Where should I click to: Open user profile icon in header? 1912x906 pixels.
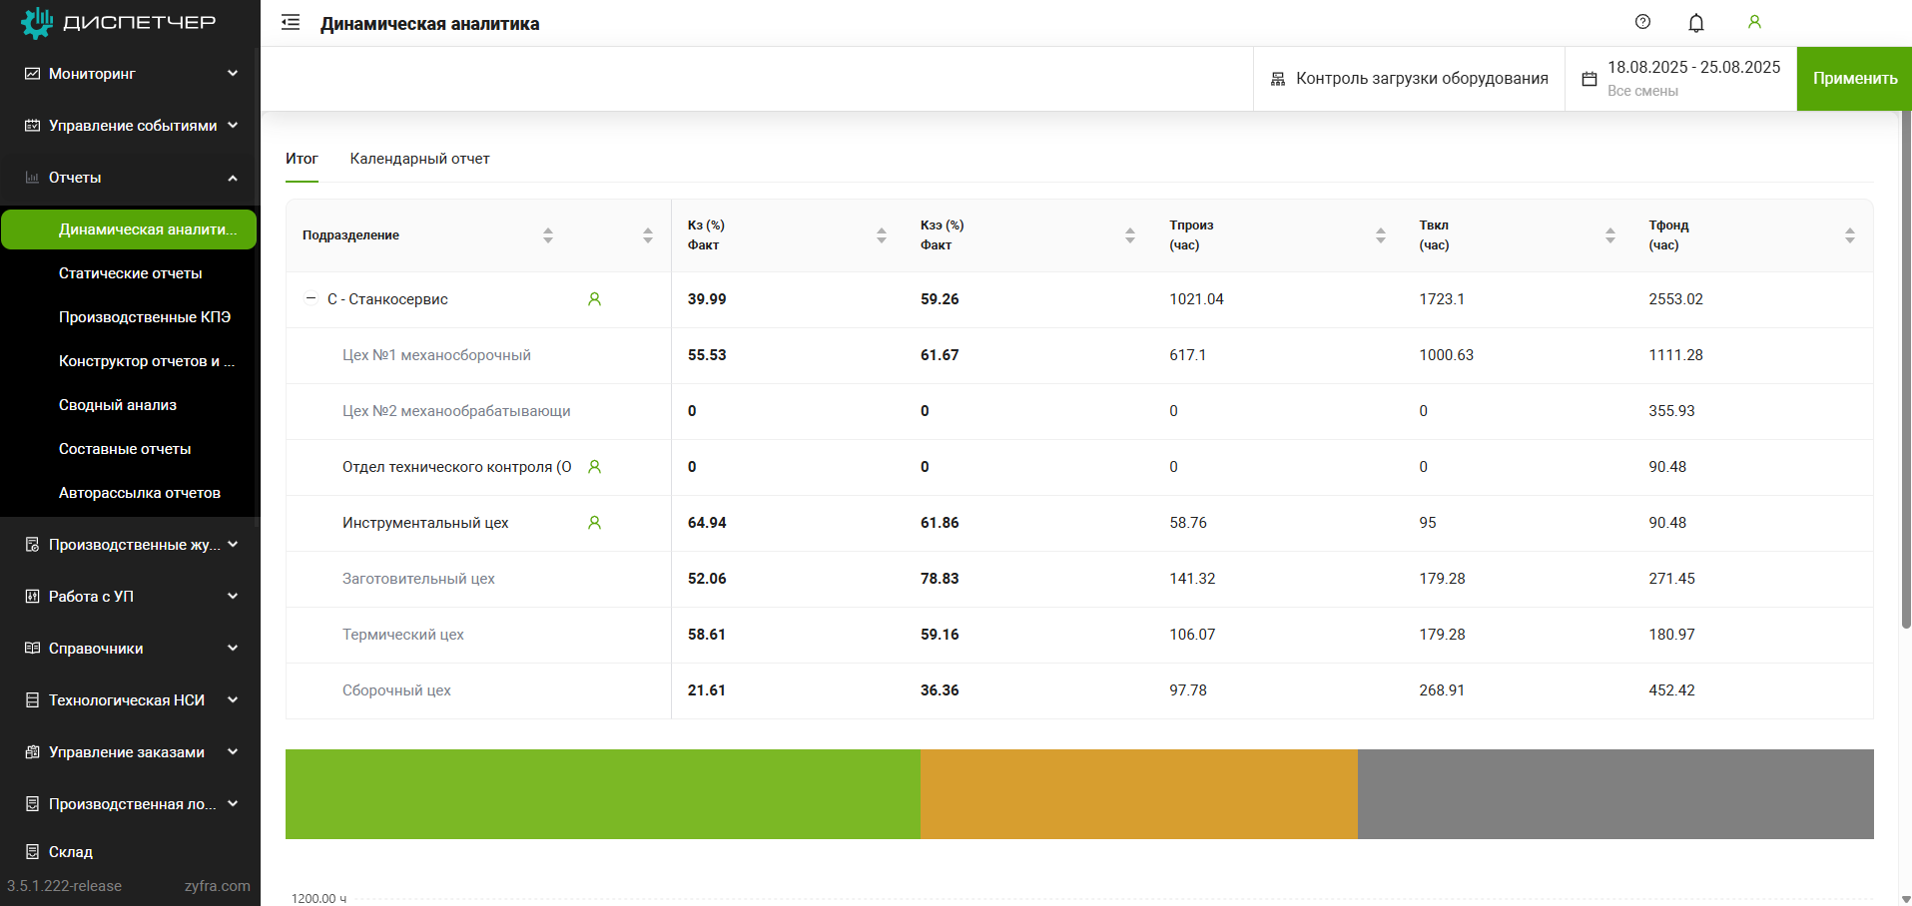(x=1753, y=22)
